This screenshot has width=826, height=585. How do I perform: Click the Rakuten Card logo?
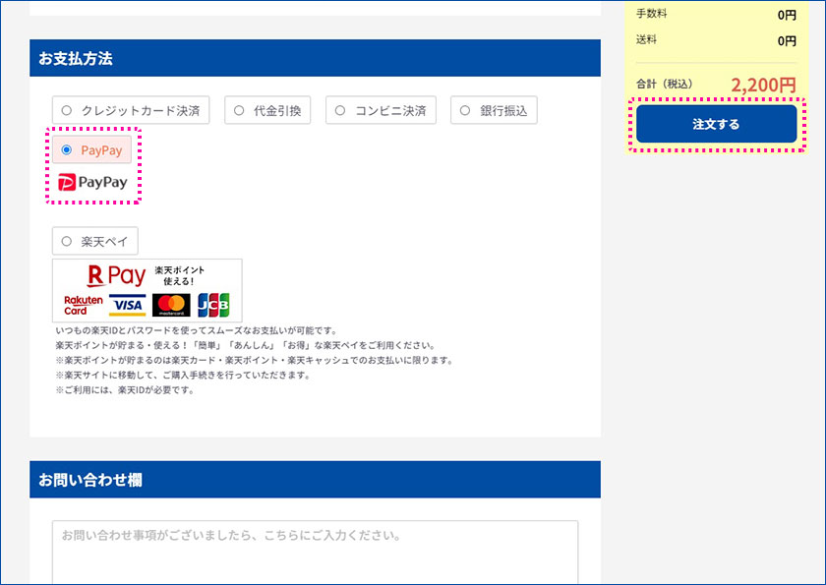[84, 306]
